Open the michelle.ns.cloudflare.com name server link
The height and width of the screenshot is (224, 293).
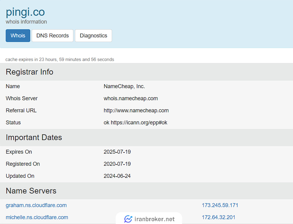coord(37,217)
